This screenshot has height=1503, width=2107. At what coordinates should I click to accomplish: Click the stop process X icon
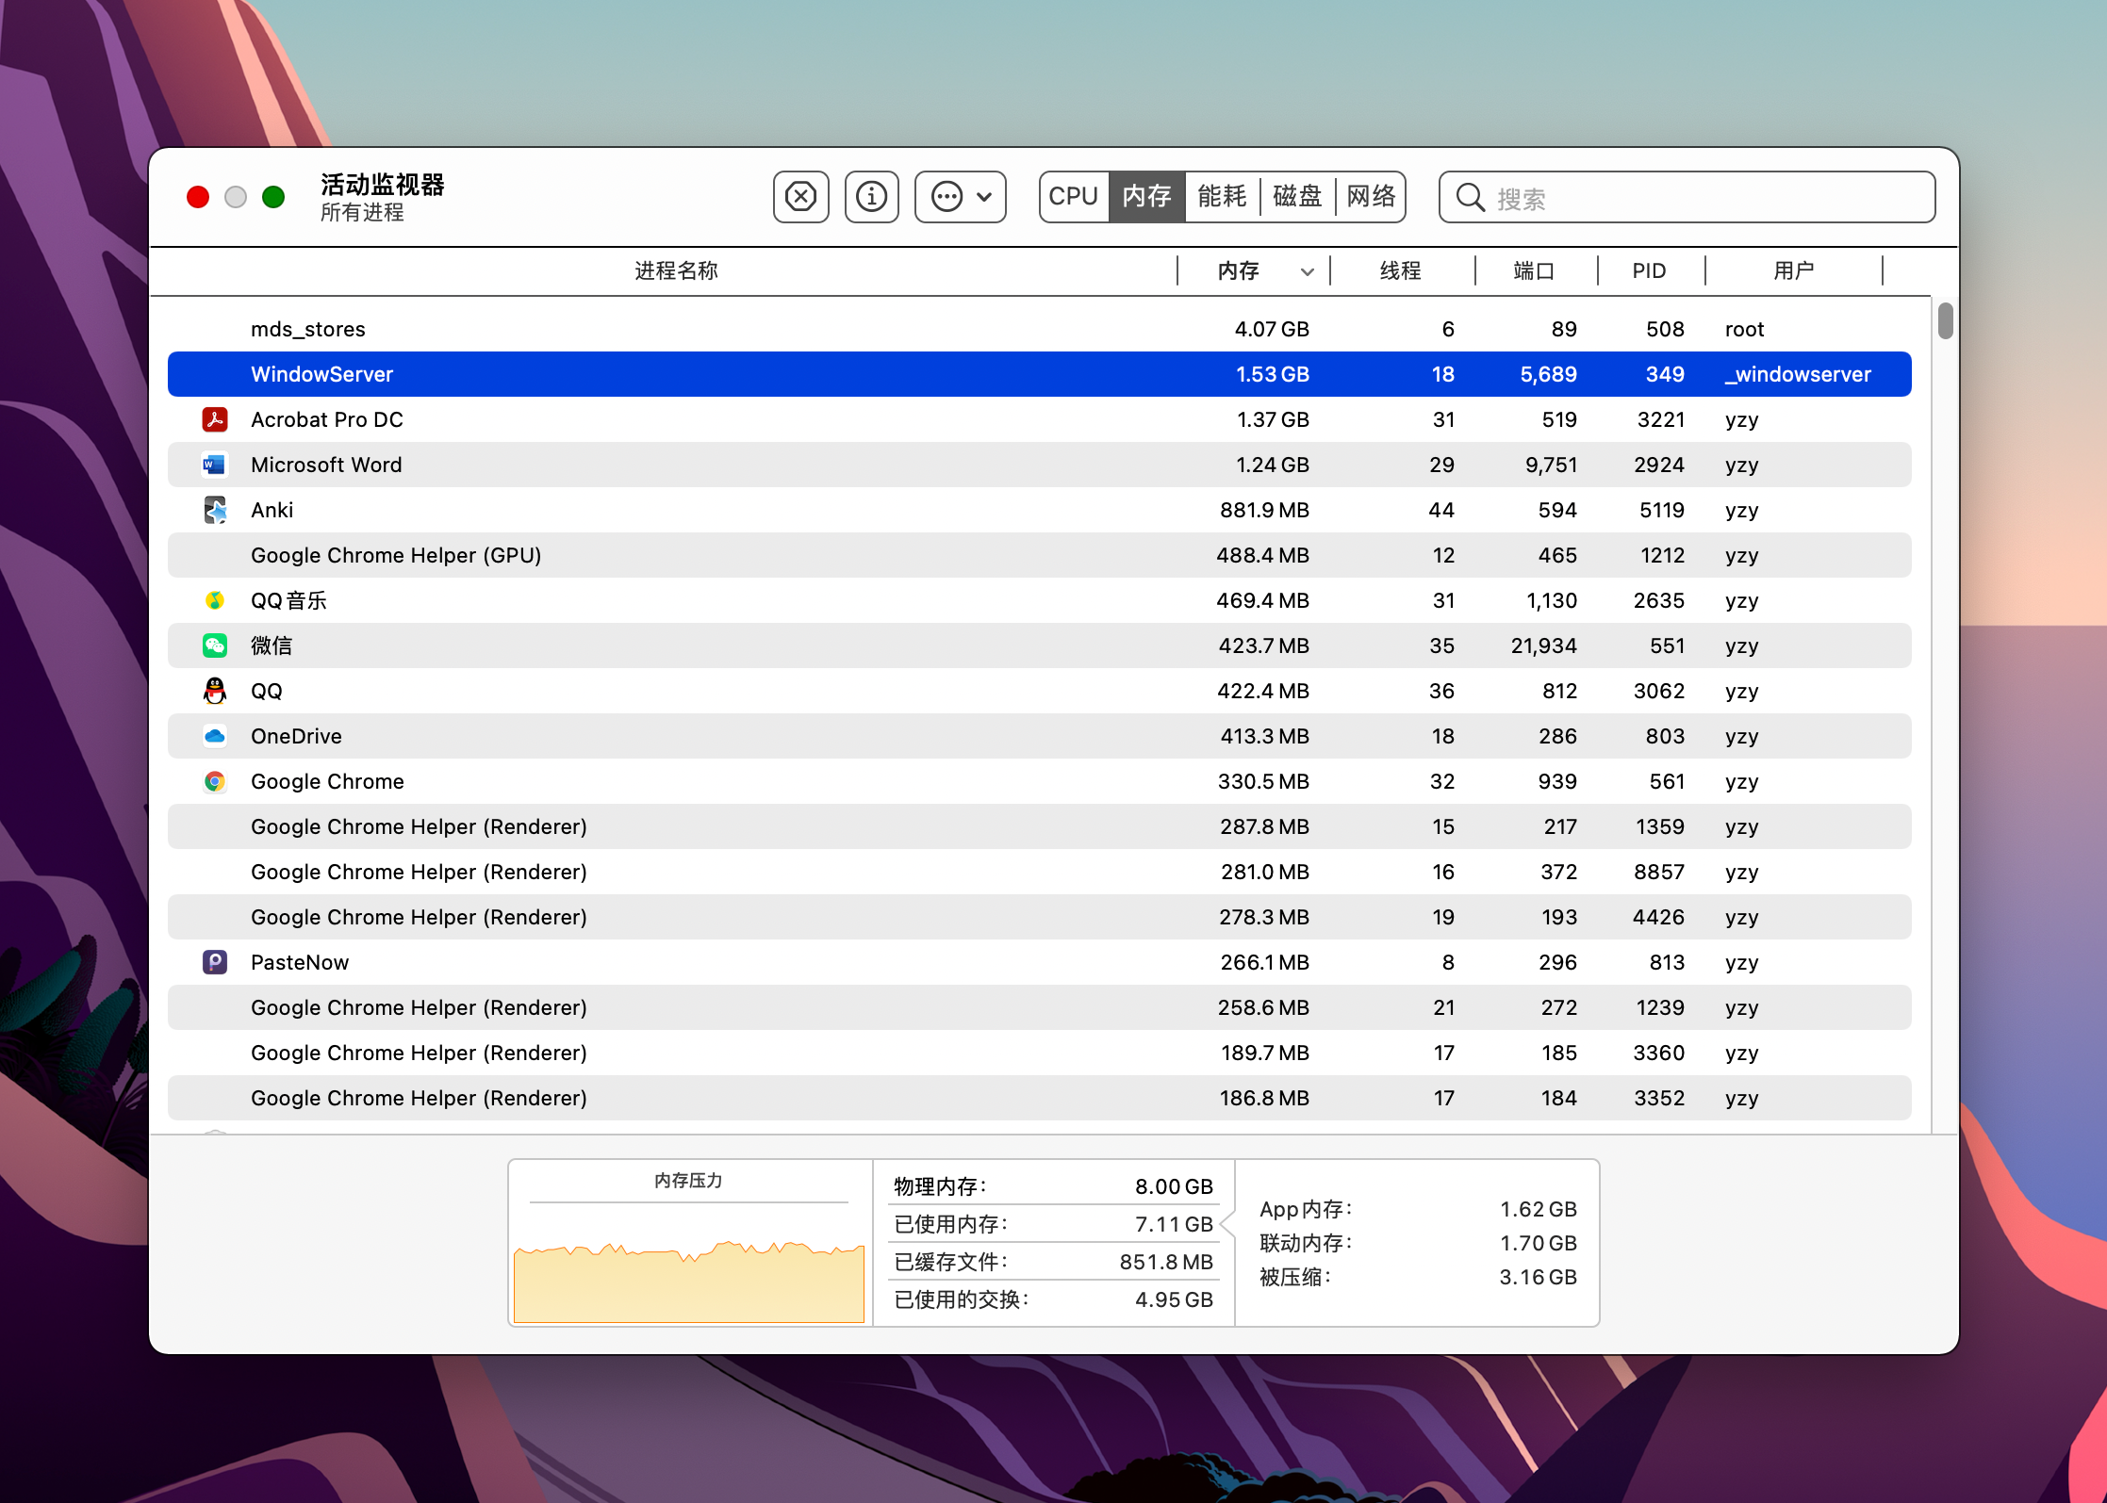click(800, 197)
